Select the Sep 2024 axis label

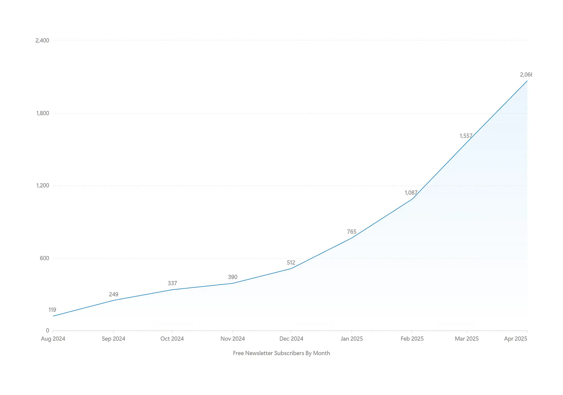tap(113, 339)
